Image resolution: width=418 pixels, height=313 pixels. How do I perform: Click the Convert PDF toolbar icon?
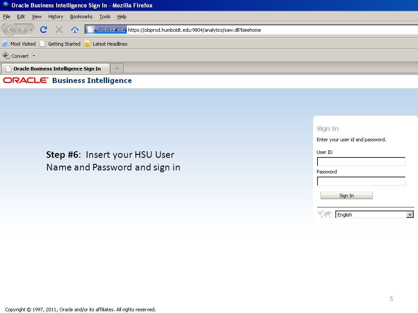point(6,56)
